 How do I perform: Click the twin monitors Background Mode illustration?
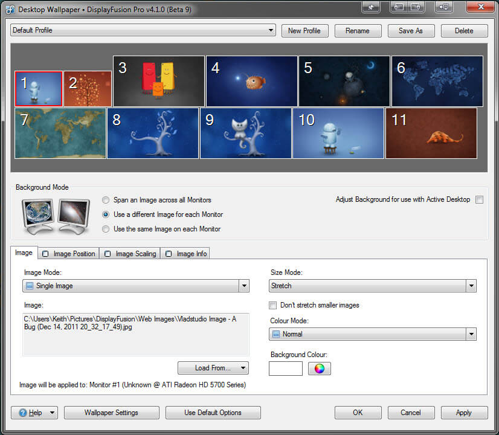56,216
